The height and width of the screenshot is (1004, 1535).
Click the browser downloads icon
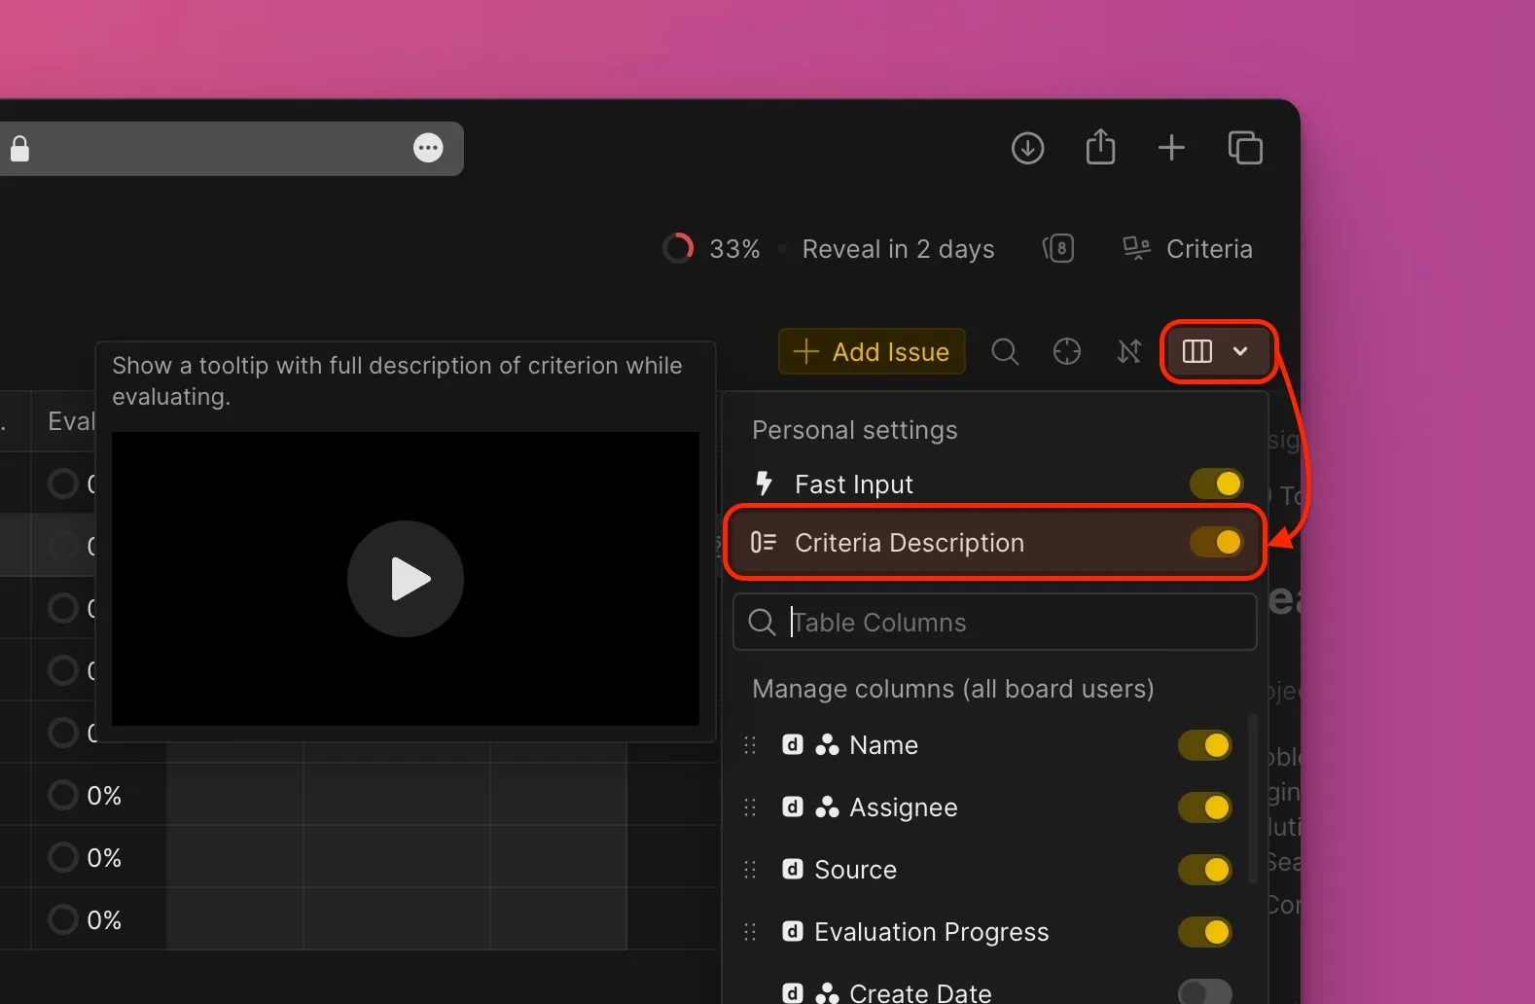pos(1027,148)
